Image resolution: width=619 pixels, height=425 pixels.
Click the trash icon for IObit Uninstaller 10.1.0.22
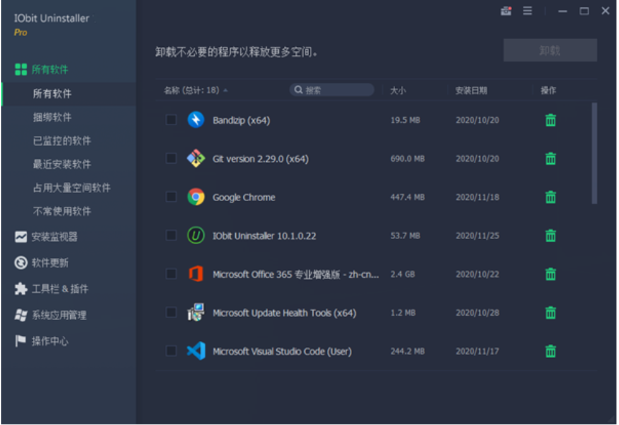point(550,236)
